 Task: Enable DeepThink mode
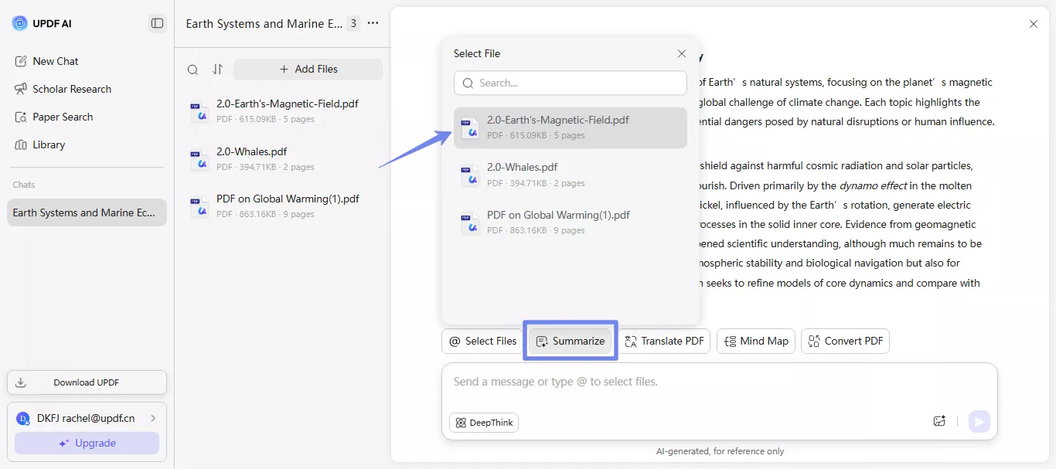pos(483,423)
